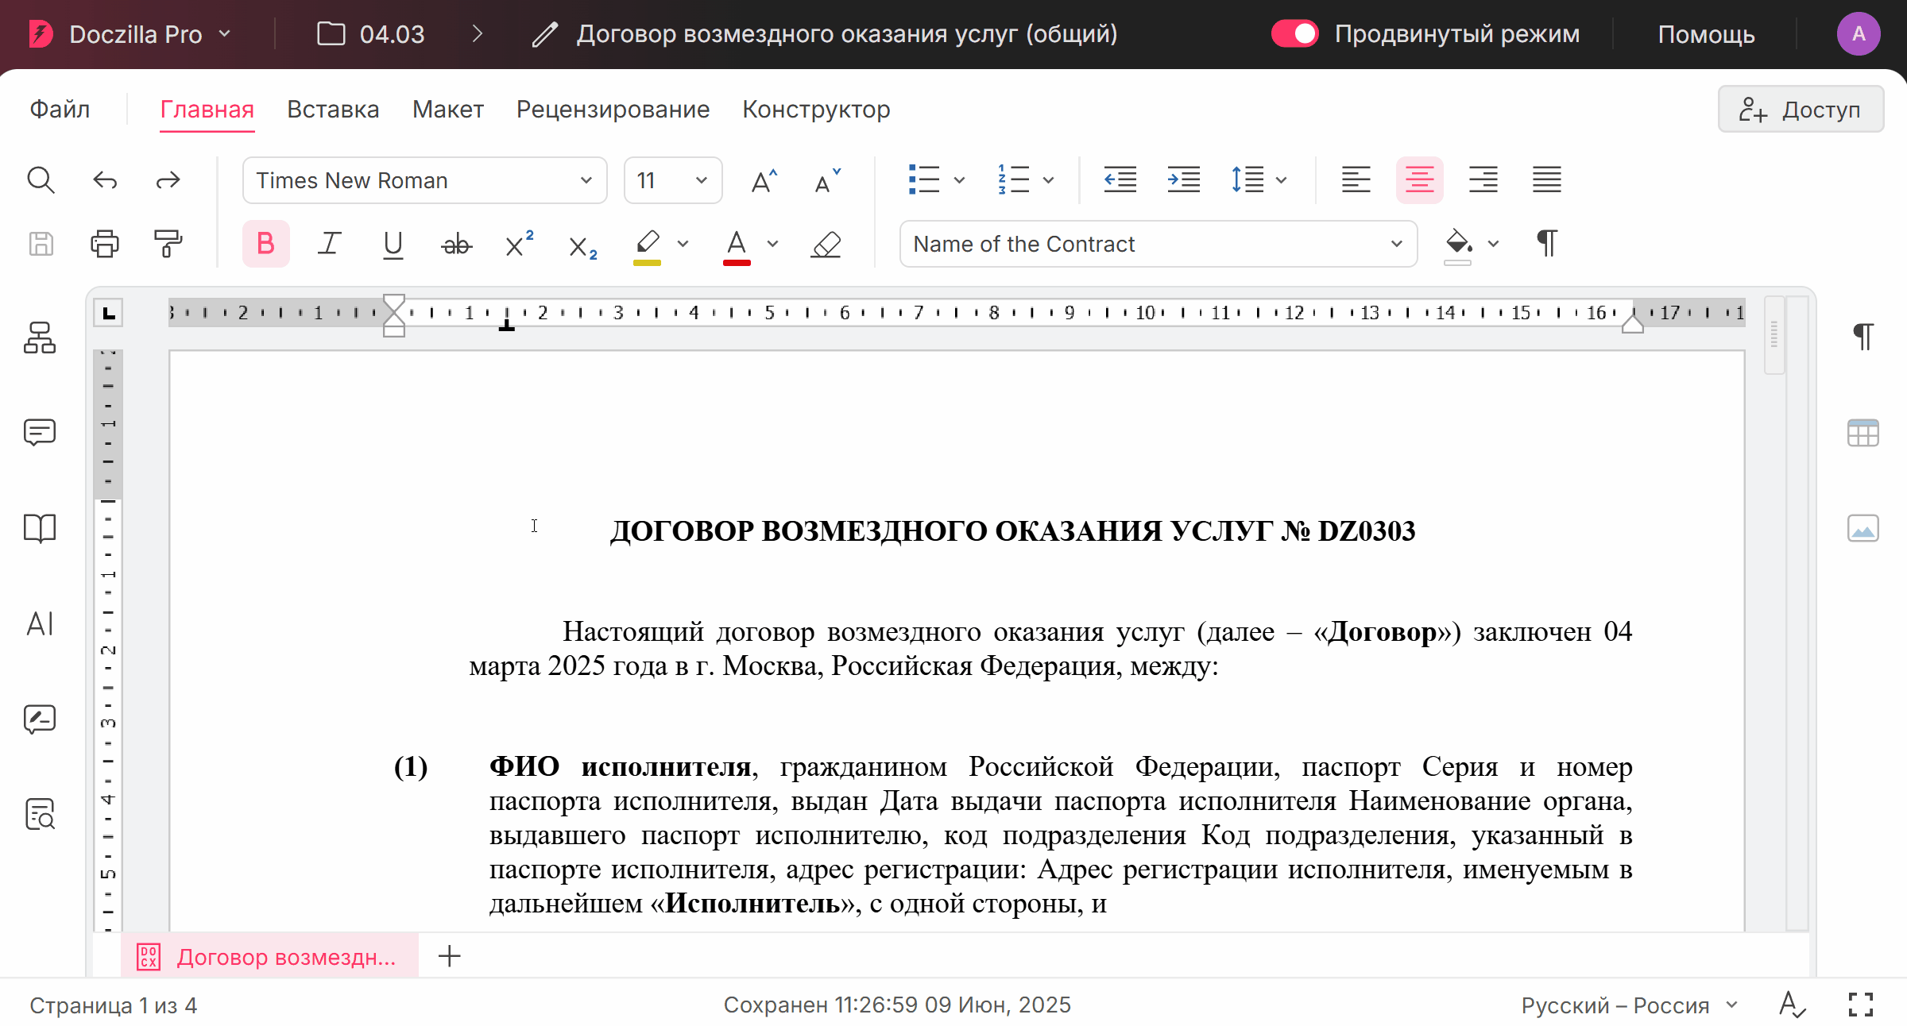Run spell check from status bar
The height and width of the screenshot is (1026, 1907).
pyautogui.click(x=1793, y=1005)
